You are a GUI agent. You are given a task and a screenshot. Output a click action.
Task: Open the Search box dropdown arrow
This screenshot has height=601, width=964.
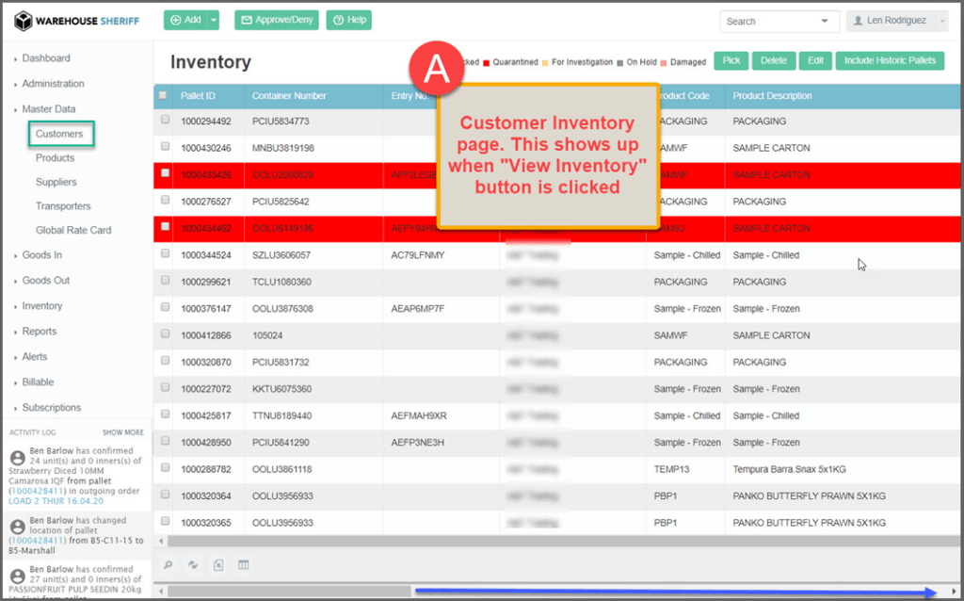(x=826, y=21)
